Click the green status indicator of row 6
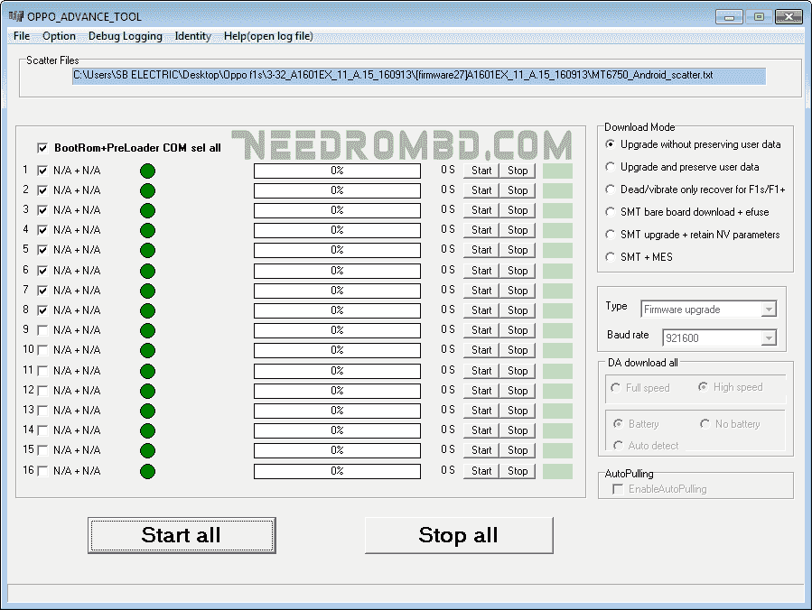 coord(147,271)
